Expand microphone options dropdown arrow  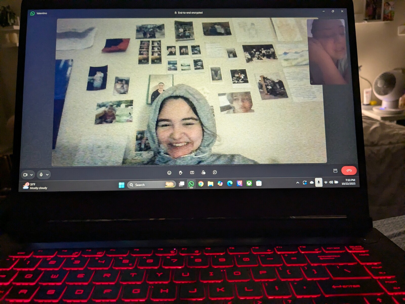tap(47, 175)
